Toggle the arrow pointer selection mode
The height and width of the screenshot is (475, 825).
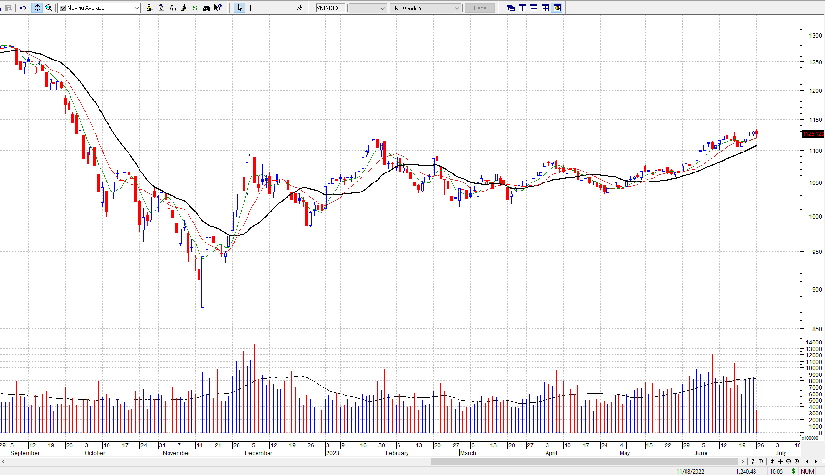(x=239, y=8)
